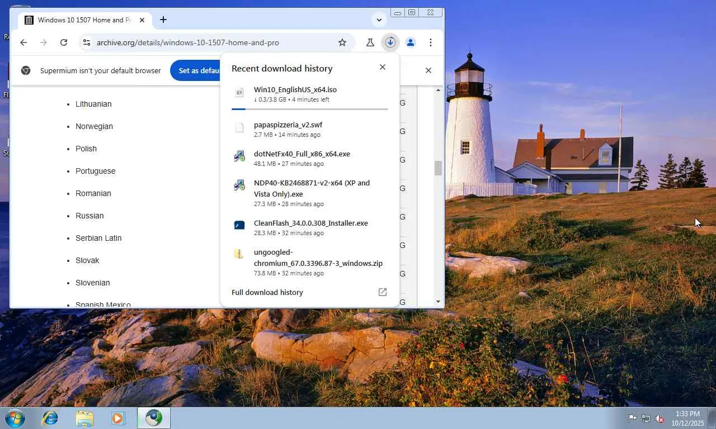Open the Windows Start menu

[x=15, y=418]
